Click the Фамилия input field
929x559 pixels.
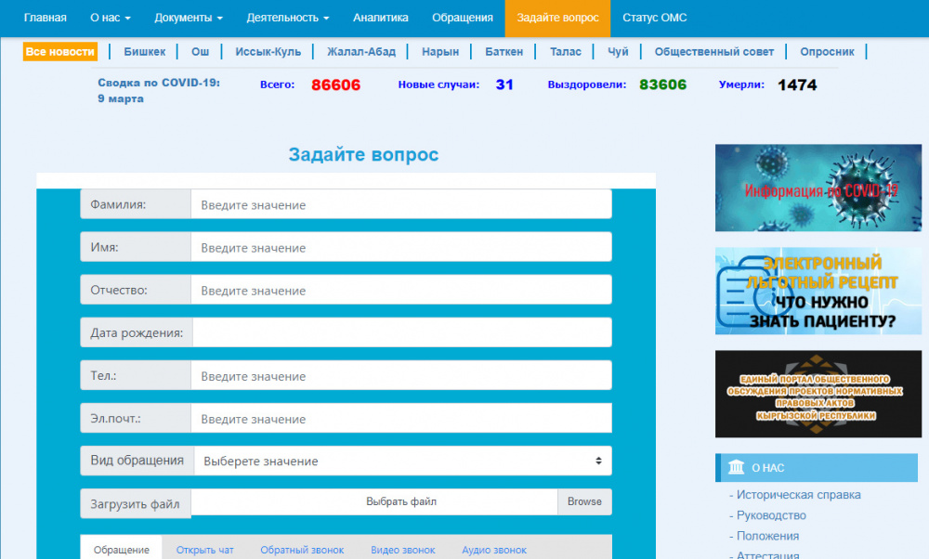(400, 204)
